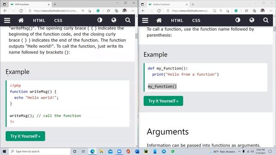Click the Grammarly extension in Python browser window
The height and width of the screenshot is (155, 276).
point(236,11)
